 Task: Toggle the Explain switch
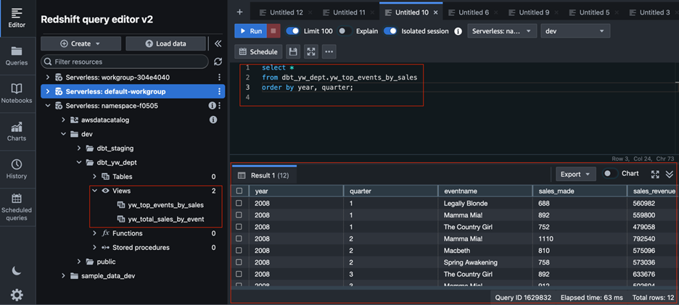point(345,31)
